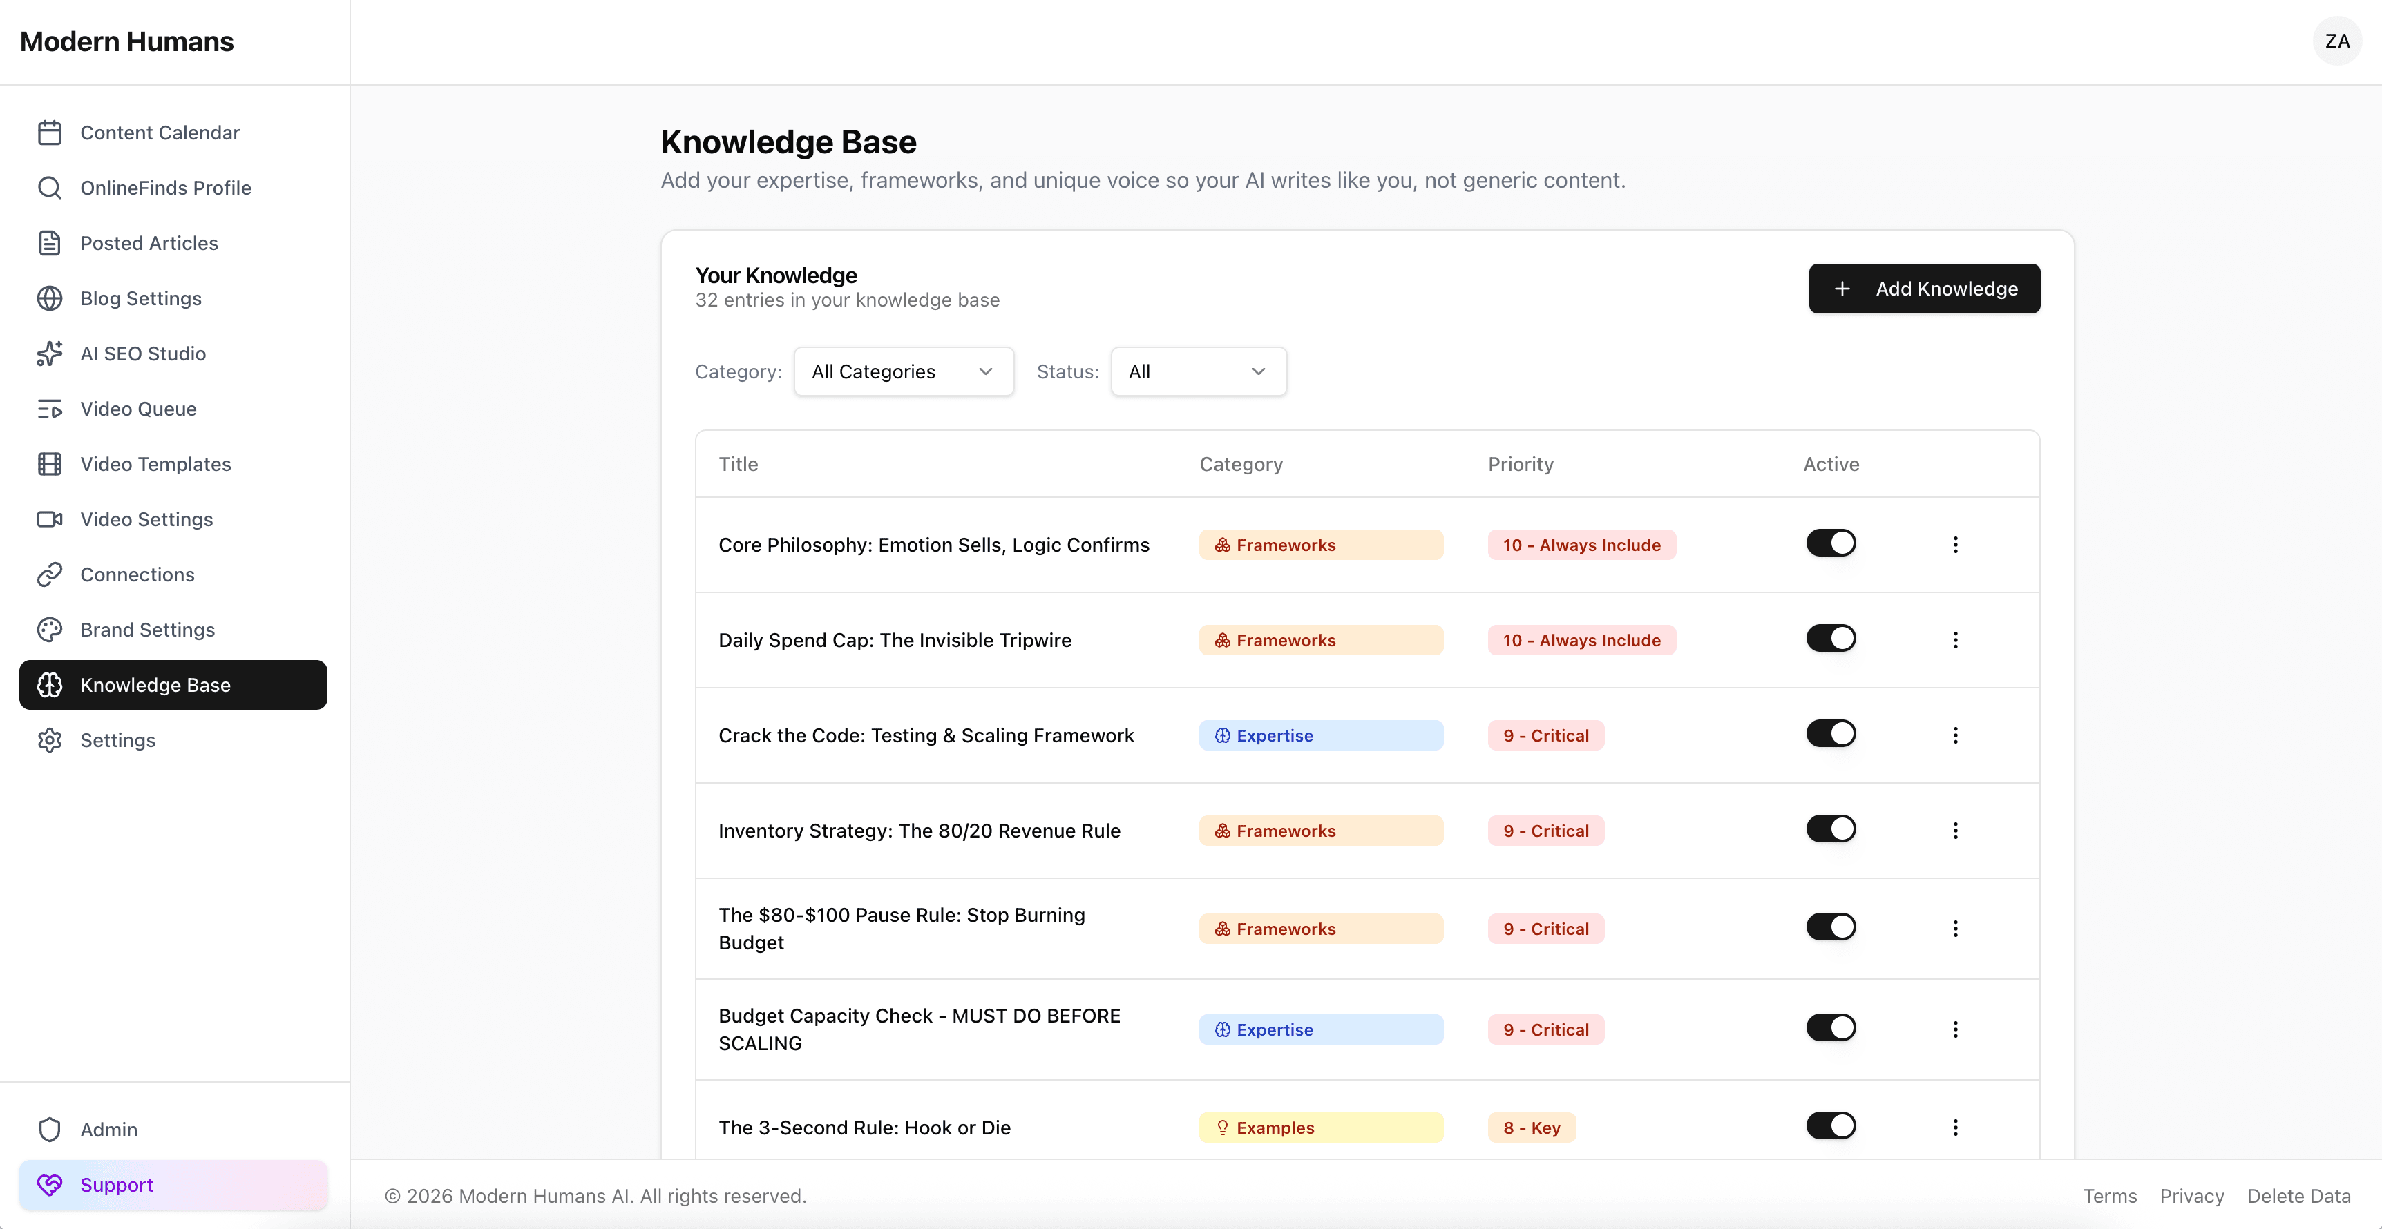Viewport: 2382px width, 1229px height.
Task: Open row menu for Crack the Code entry
Action: pos(1955,735)
